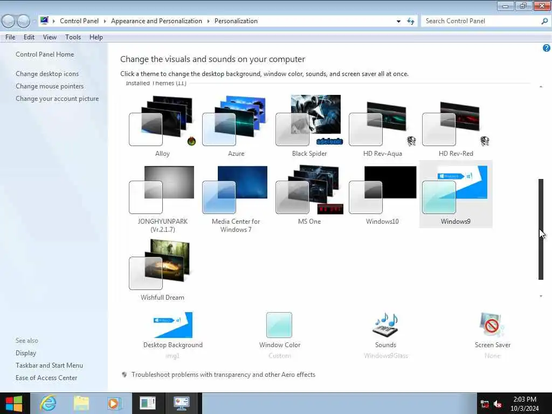Image resolution: width=552 pixels, height=414 pixels.
Task: Open the View menu
Action: coord(50,37)
